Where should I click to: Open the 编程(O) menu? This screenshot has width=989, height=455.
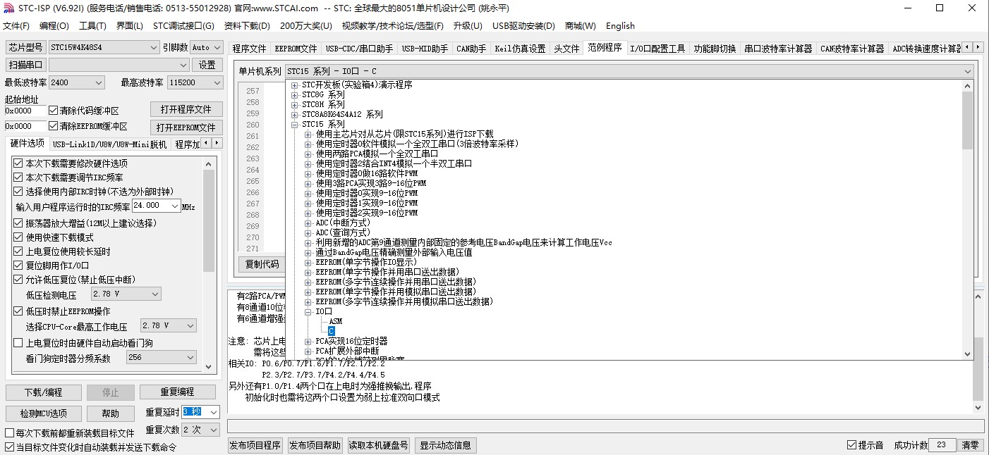point(54,26)
